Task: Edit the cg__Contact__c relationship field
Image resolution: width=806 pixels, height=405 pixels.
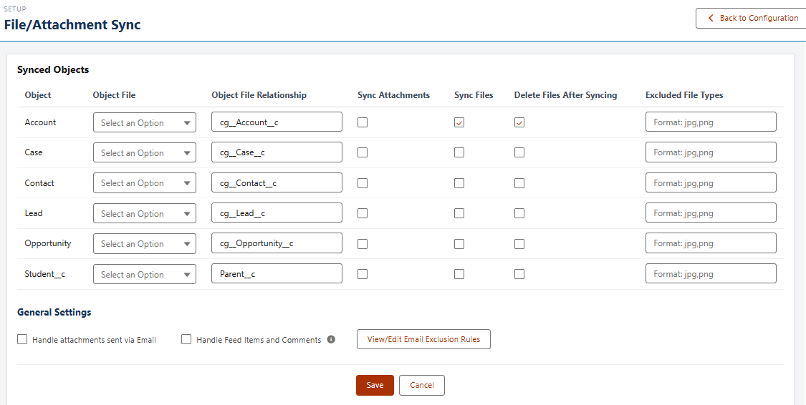Action: (x=277, y=182)
